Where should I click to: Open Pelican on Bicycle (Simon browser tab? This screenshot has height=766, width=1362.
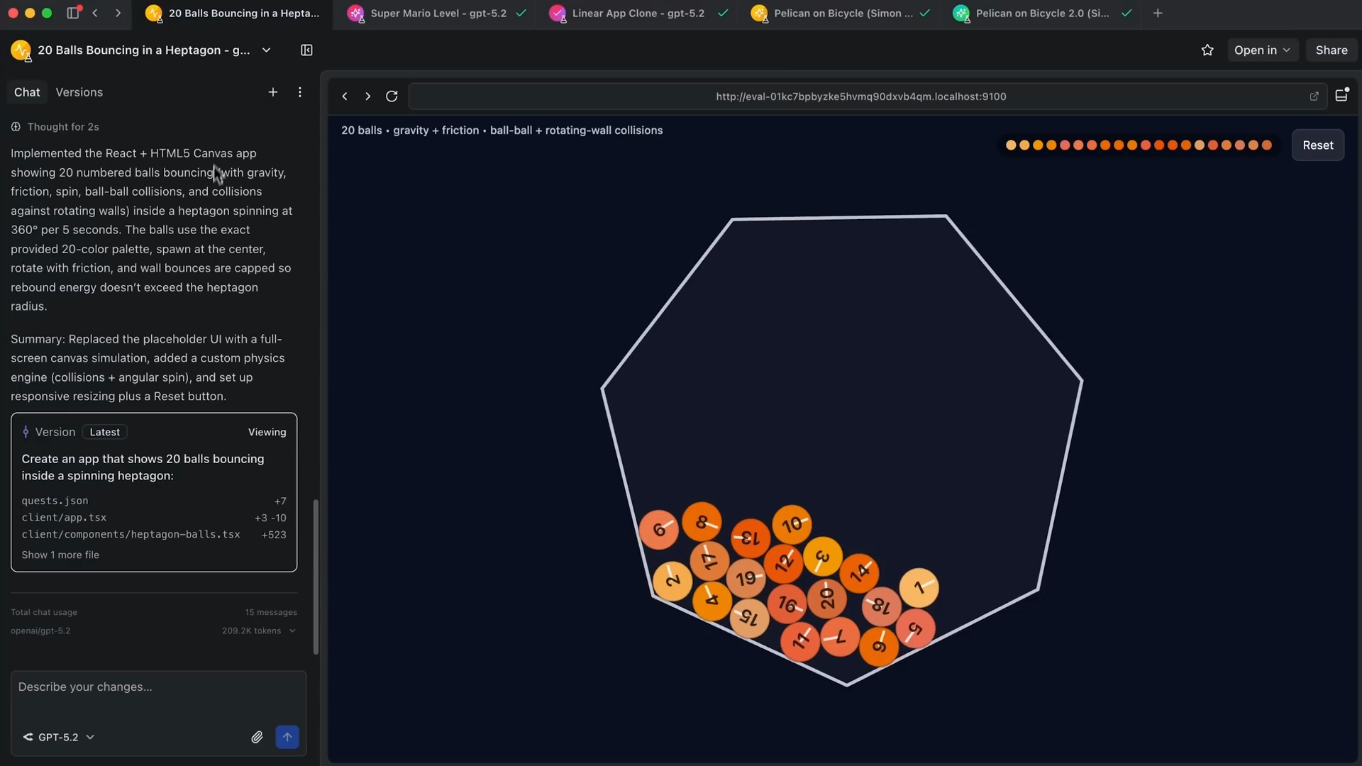(x=841, y=13)
